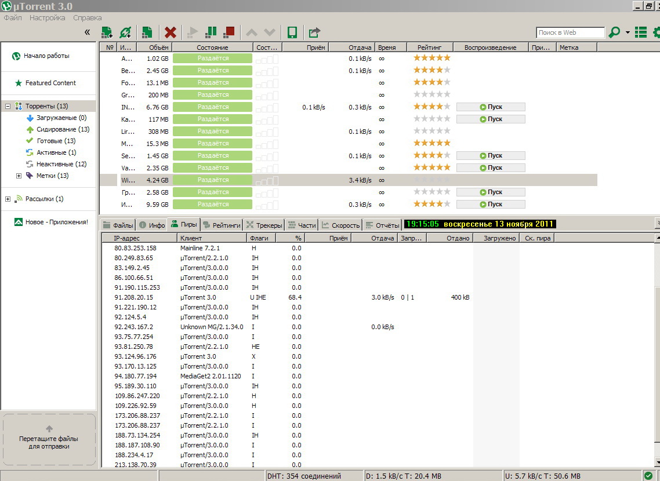Expand the Метки (13) tree node
Screen dimensions: 660x481
point(19,176)
